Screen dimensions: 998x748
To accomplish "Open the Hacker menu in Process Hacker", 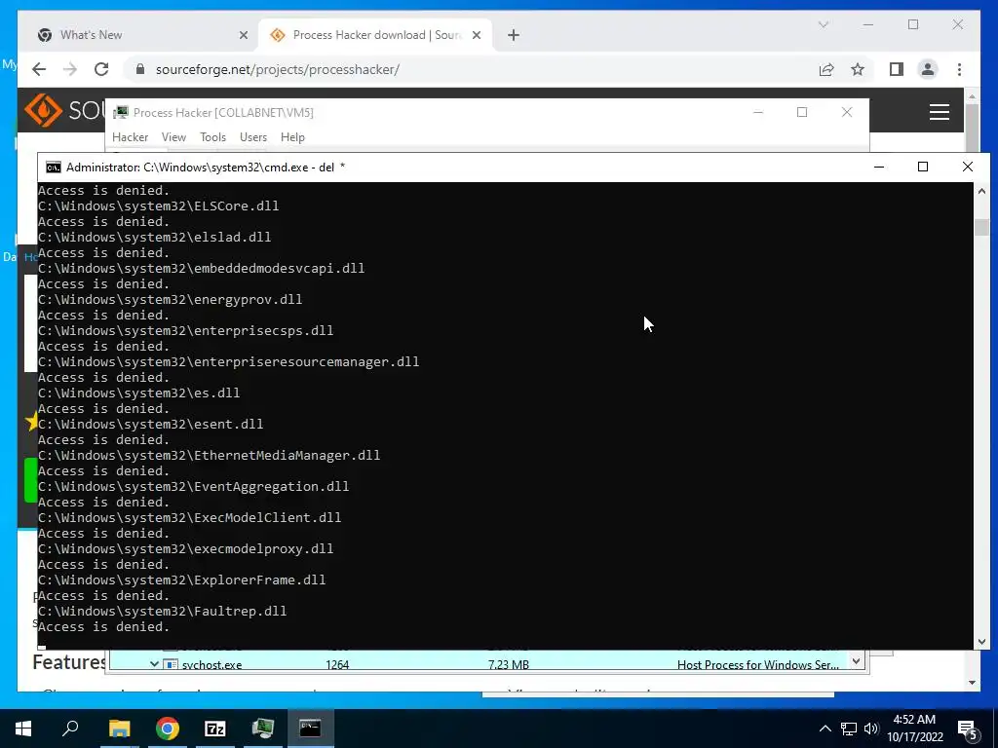I will coord(130,137).
